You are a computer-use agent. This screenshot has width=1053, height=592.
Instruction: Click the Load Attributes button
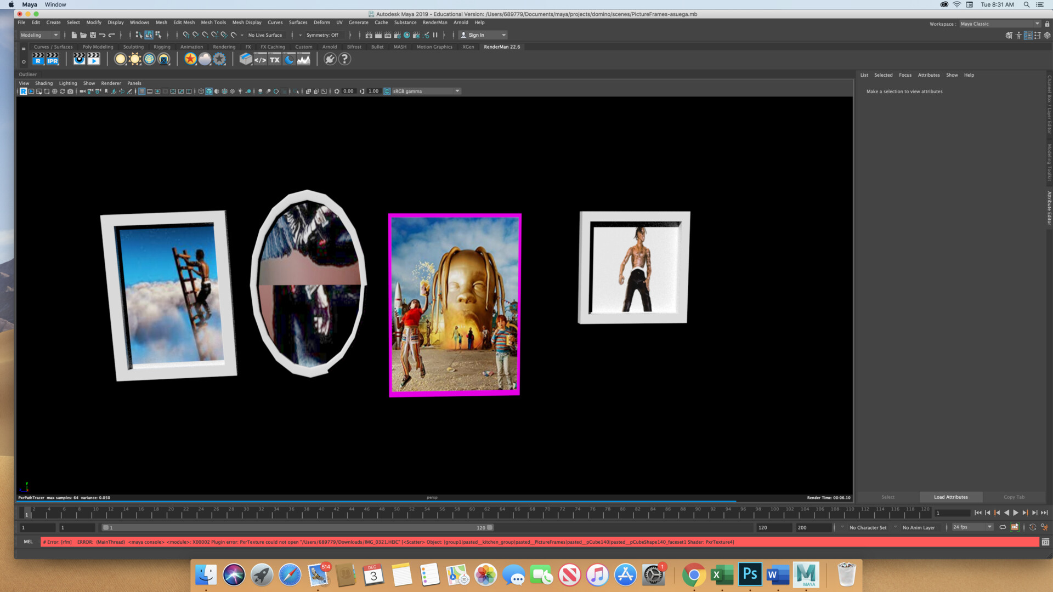click(x=950, y=497)
